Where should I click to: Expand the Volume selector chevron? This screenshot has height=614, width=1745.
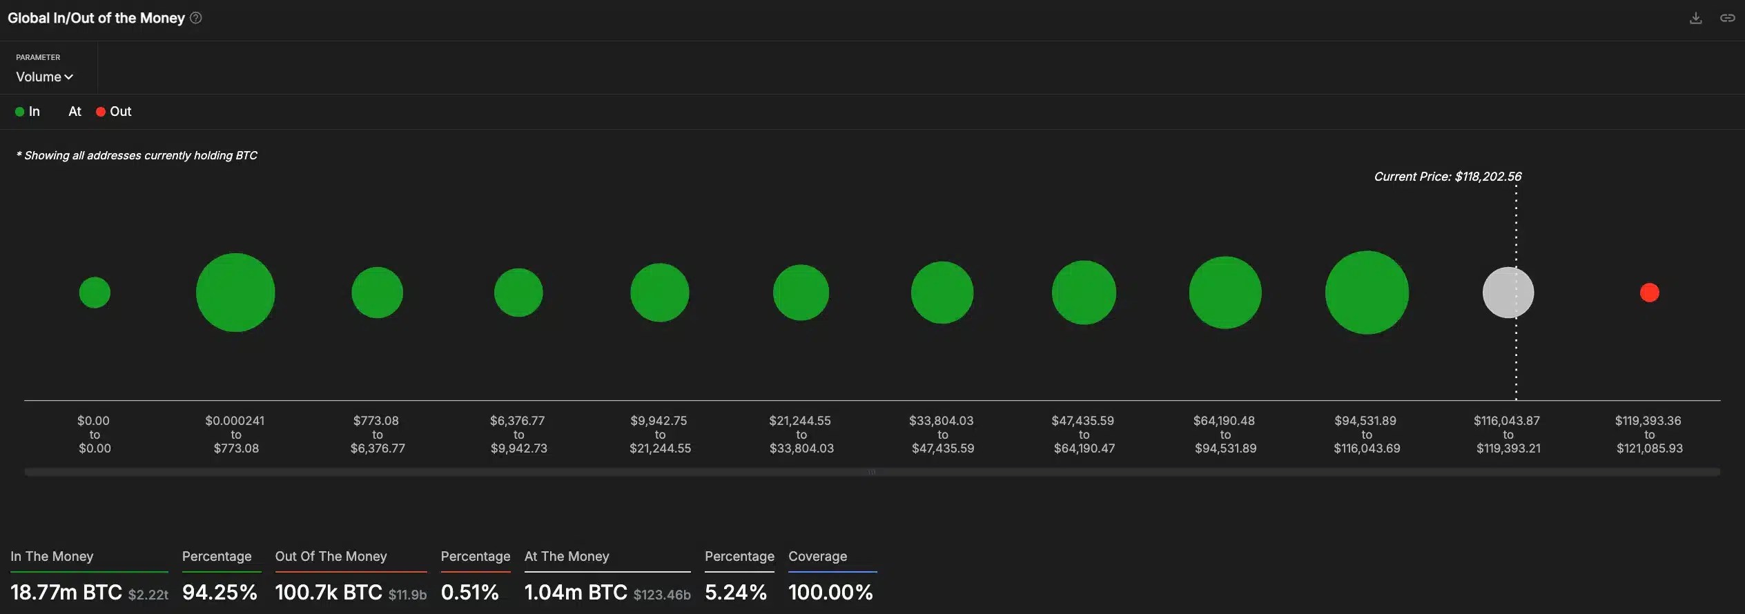coord(68,77)
